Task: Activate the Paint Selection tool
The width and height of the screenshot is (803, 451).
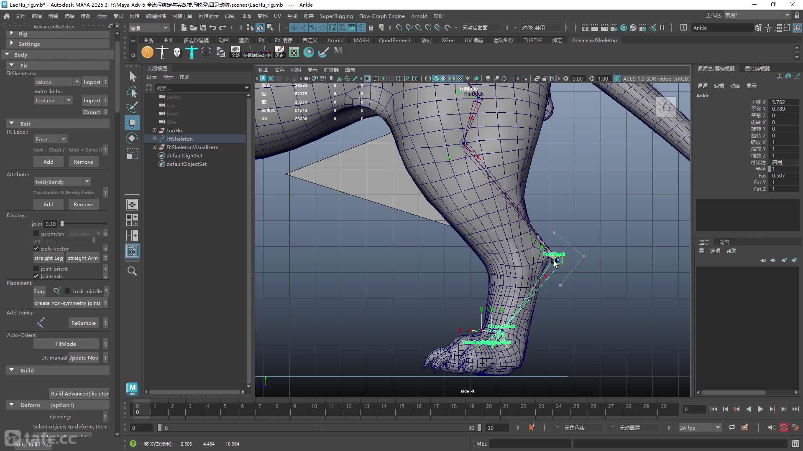Action: click(x=132, y=107)
